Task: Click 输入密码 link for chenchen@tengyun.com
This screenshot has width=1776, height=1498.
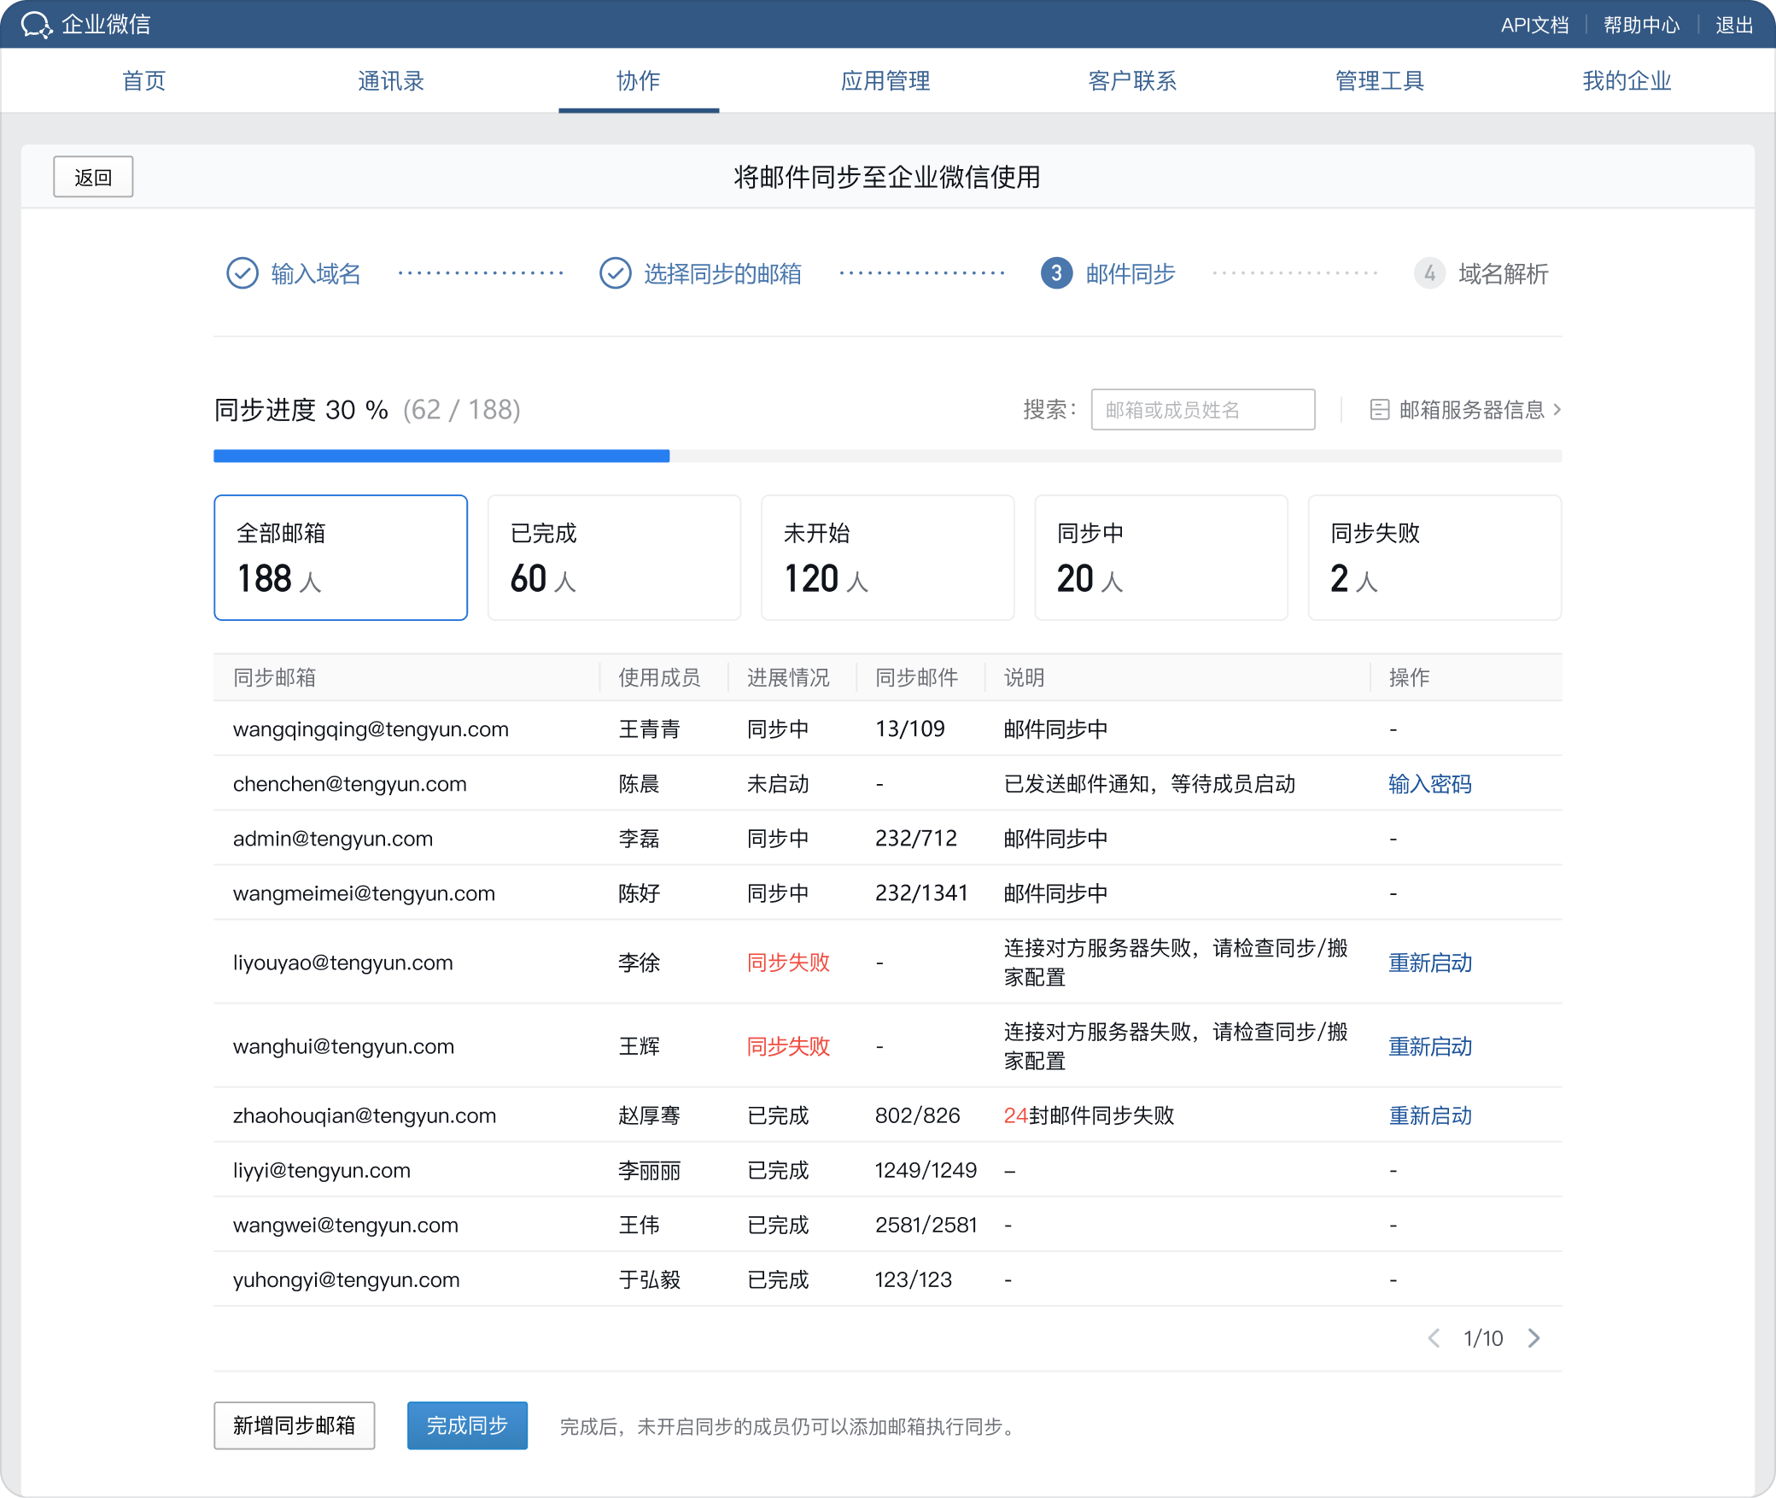Action: (1430, 784)
